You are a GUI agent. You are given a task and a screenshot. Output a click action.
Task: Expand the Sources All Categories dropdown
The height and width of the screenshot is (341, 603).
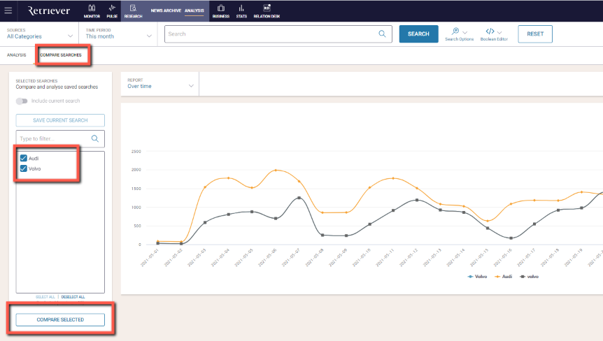[40, 34]
